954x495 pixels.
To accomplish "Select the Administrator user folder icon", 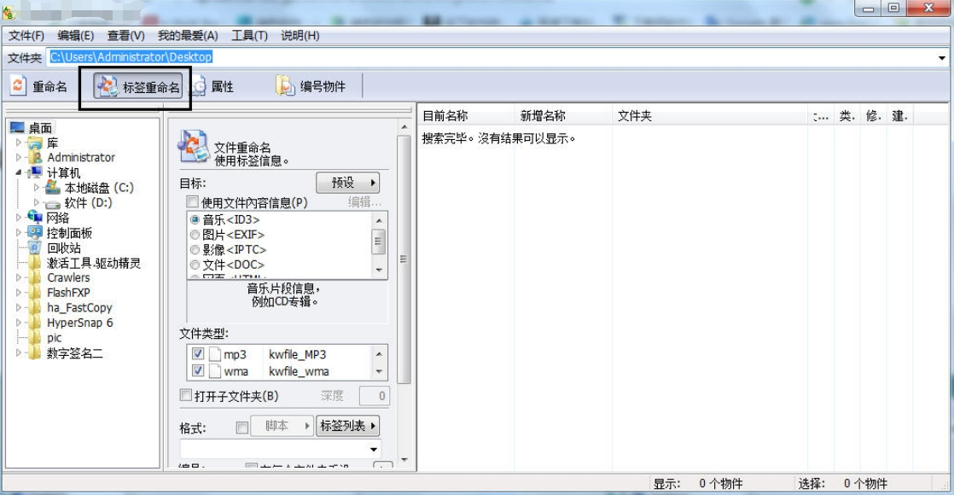I will point(35,157).
